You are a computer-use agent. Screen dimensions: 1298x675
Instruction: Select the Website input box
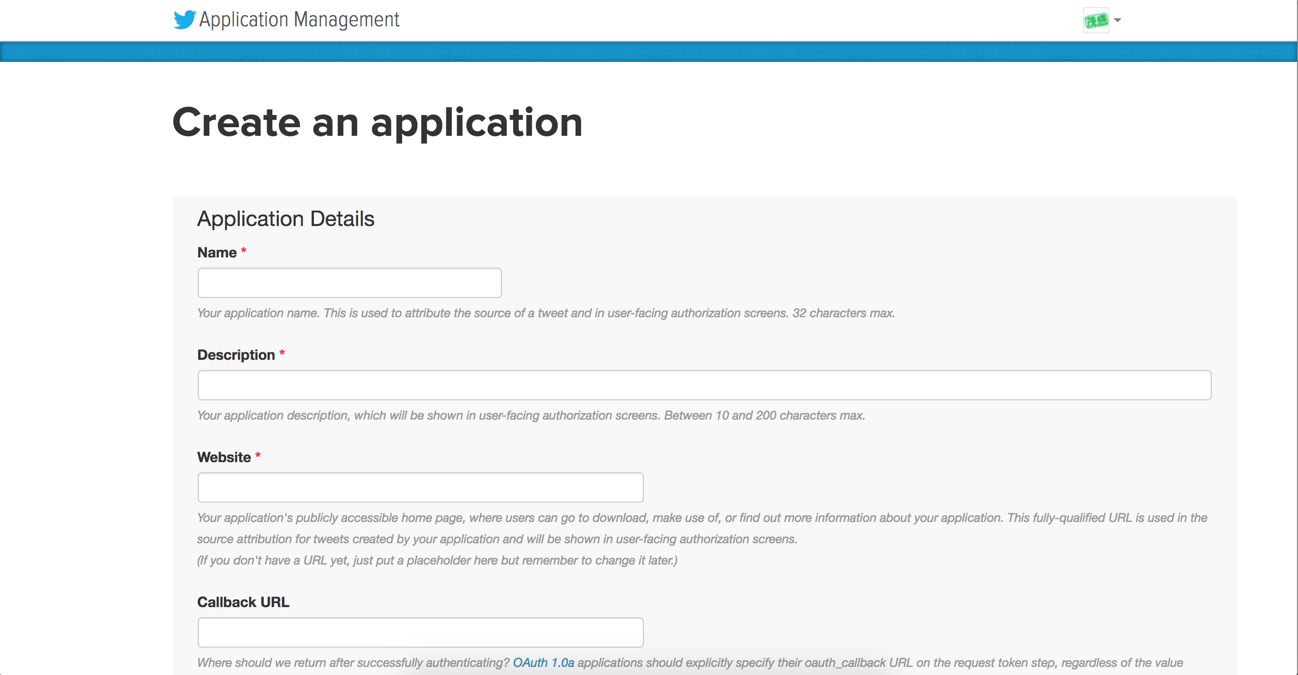[420, 488]
